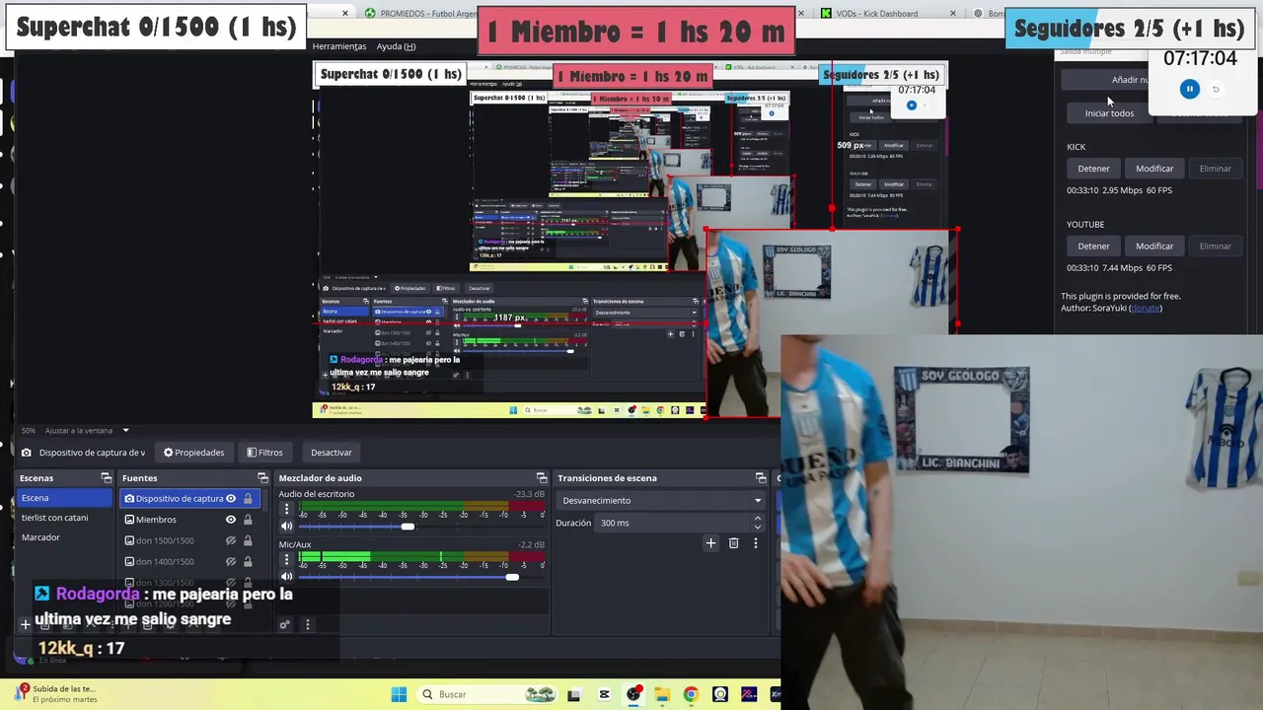This screenshot has width=1263, height=710.
Task: Open Propiedades of the selected source
Action: coord(193,453)
